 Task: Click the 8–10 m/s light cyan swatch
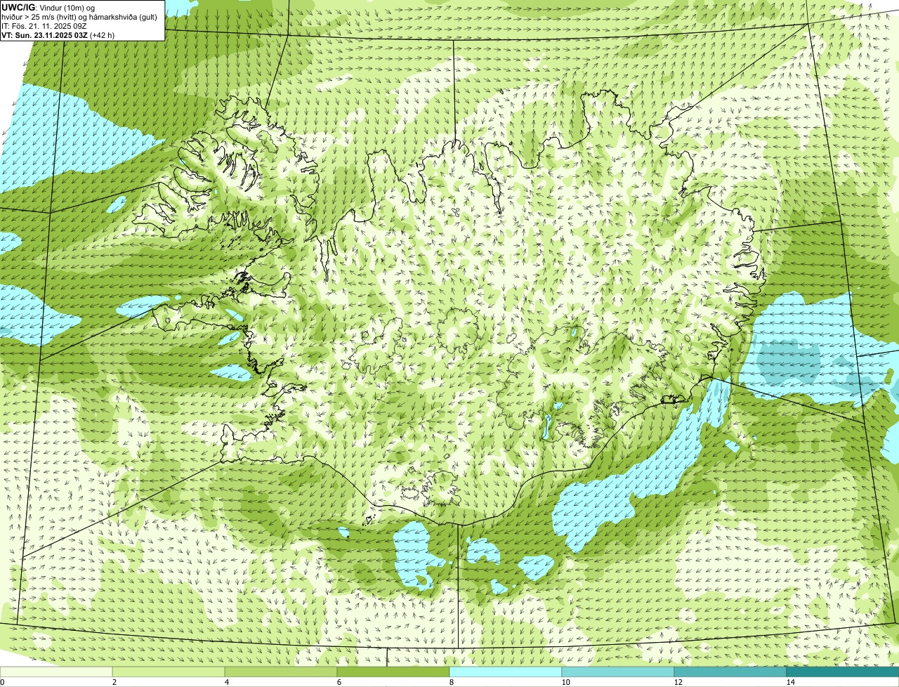(x=506, y=672)
